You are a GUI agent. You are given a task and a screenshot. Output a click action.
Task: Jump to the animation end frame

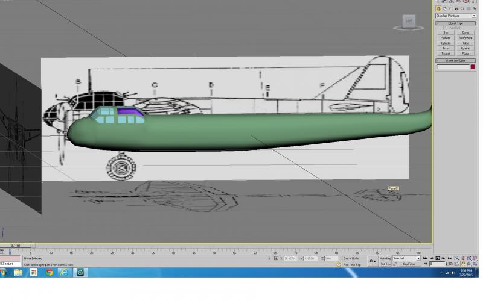[x=450, y=258]
